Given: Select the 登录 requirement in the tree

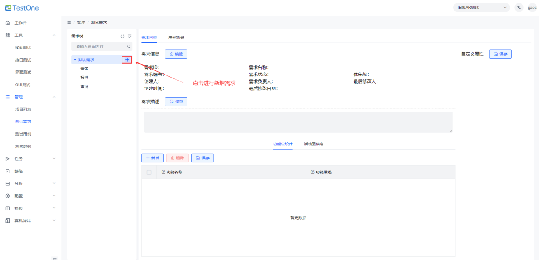Looking at the screenshot, I should click(84, 69).
